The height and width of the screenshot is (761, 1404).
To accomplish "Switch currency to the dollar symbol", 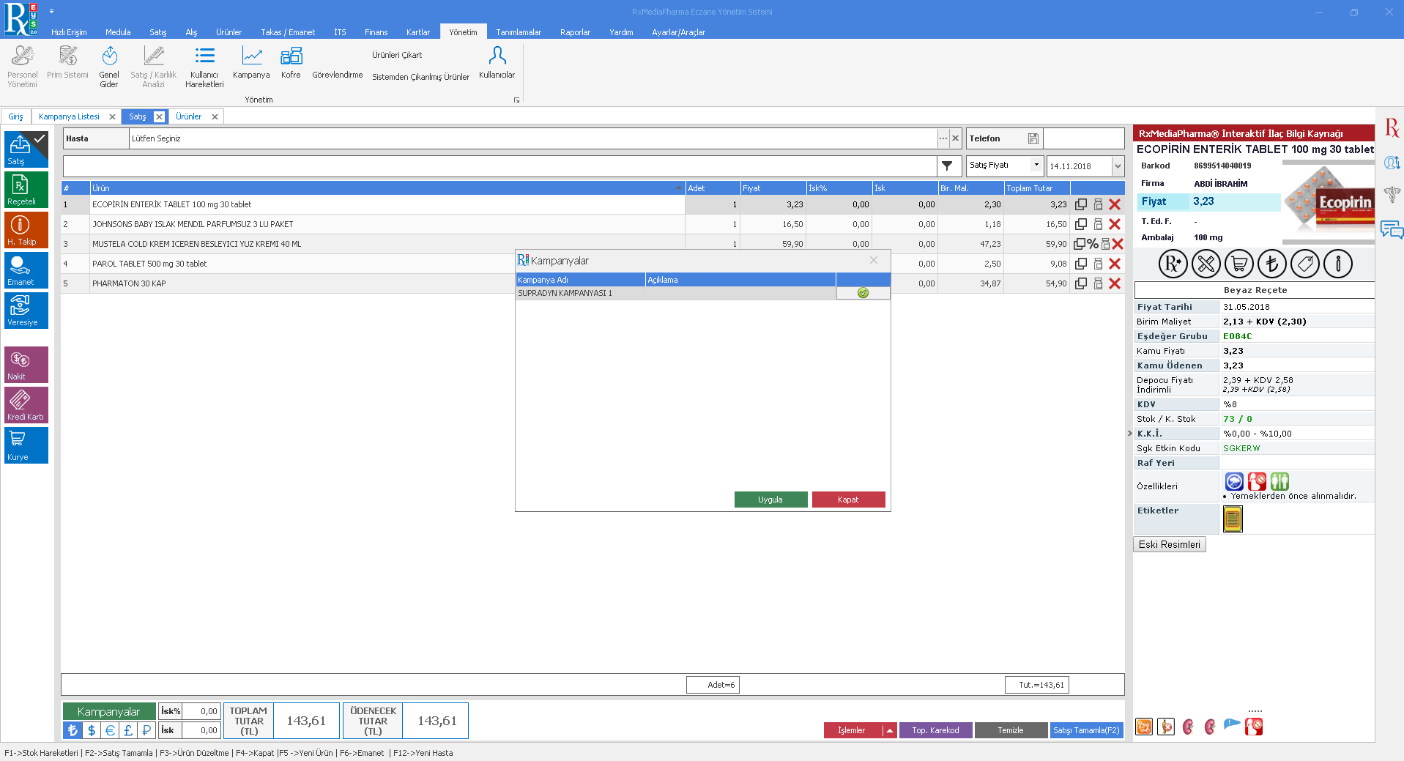I will coord(91,730).
